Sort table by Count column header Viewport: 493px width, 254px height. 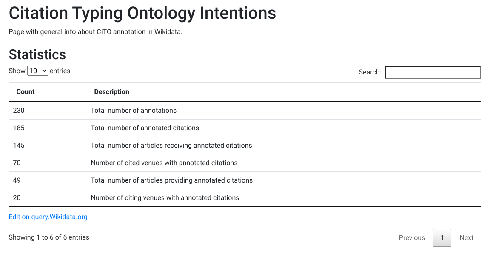pos(26,92)
